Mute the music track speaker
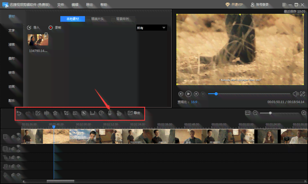This screenshot has width=308, height=184. 18,166
